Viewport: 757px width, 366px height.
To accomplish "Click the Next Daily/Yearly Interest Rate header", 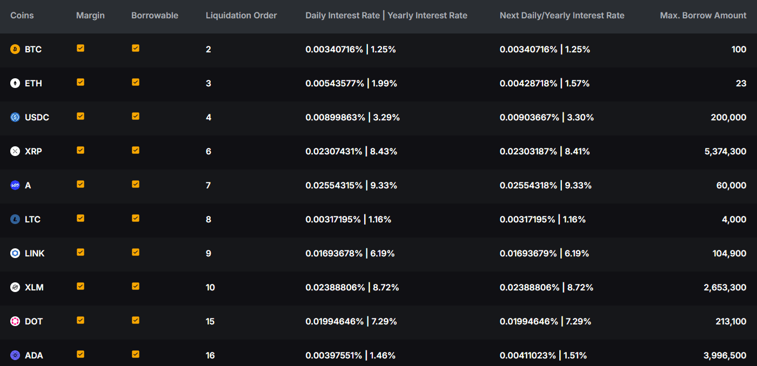I will 562,16.
